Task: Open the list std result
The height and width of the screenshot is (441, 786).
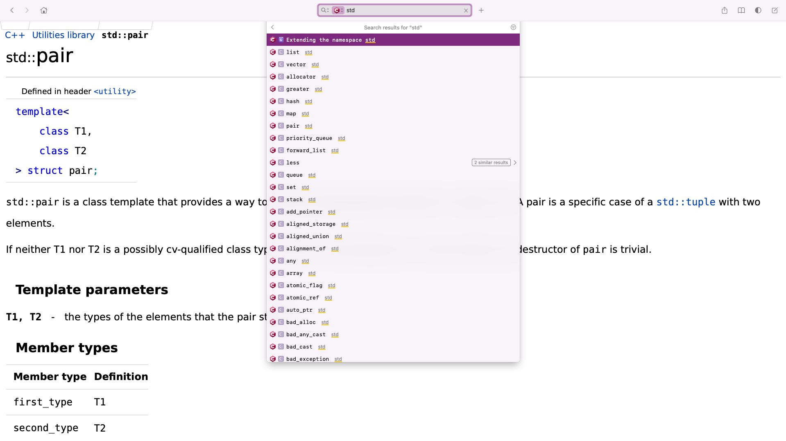Action: pyautogui.click(x=393, y=52)
